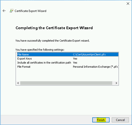This screenshot has width=132, height=125.
Task: Click the Finish button
Action: point(101,120)
